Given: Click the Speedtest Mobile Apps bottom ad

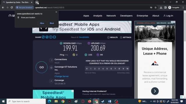Looking at the screenshot, I should (x=53, y=94).
